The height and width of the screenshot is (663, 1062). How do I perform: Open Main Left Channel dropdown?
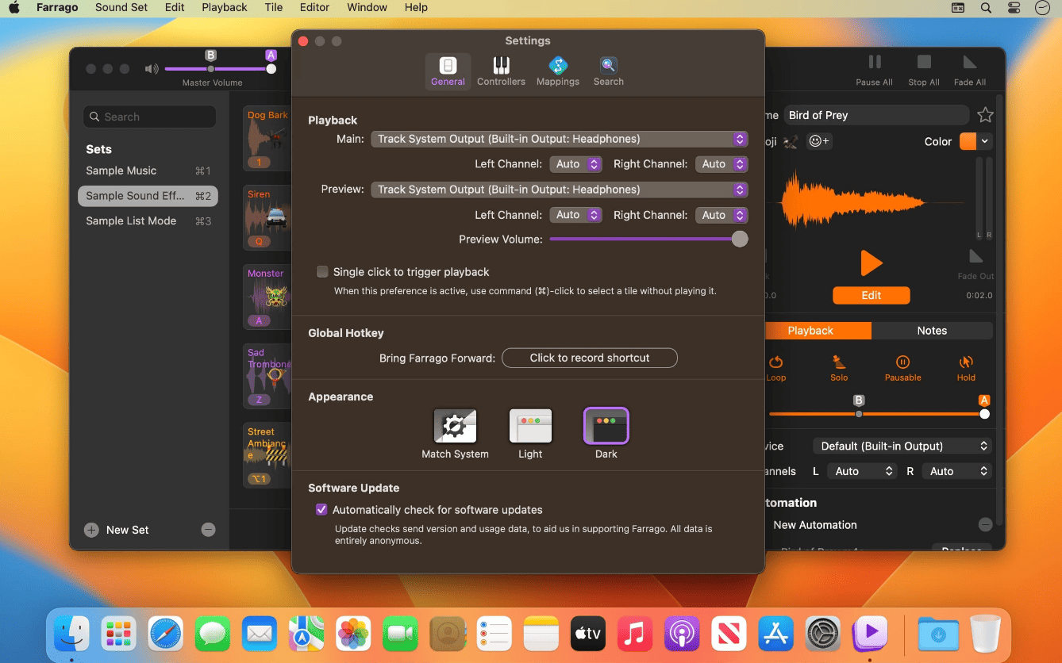[x=575, y=164]
